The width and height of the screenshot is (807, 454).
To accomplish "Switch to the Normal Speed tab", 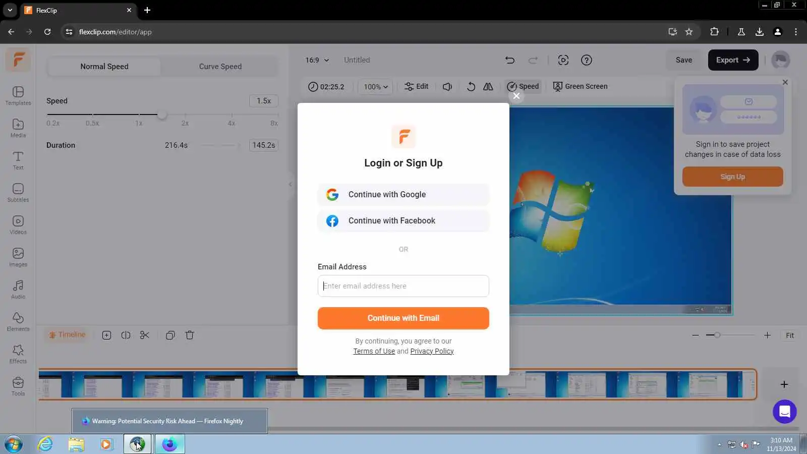I will [104, 67].
